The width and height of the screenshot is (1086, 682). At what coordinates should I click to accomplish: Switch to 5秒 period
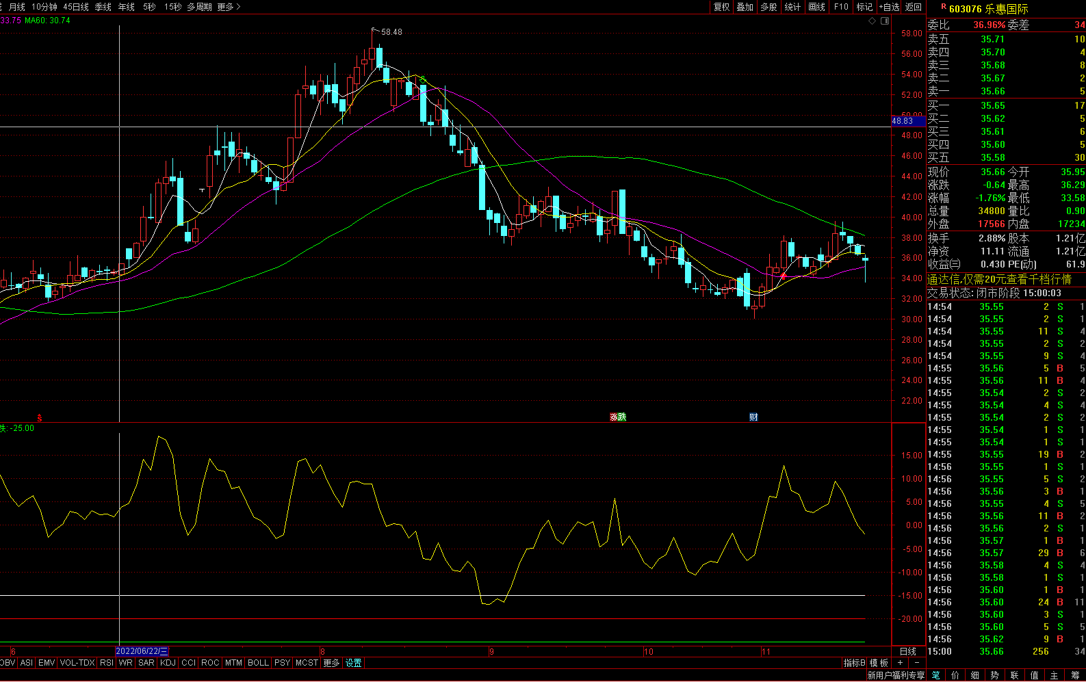[x=149, y=7]
